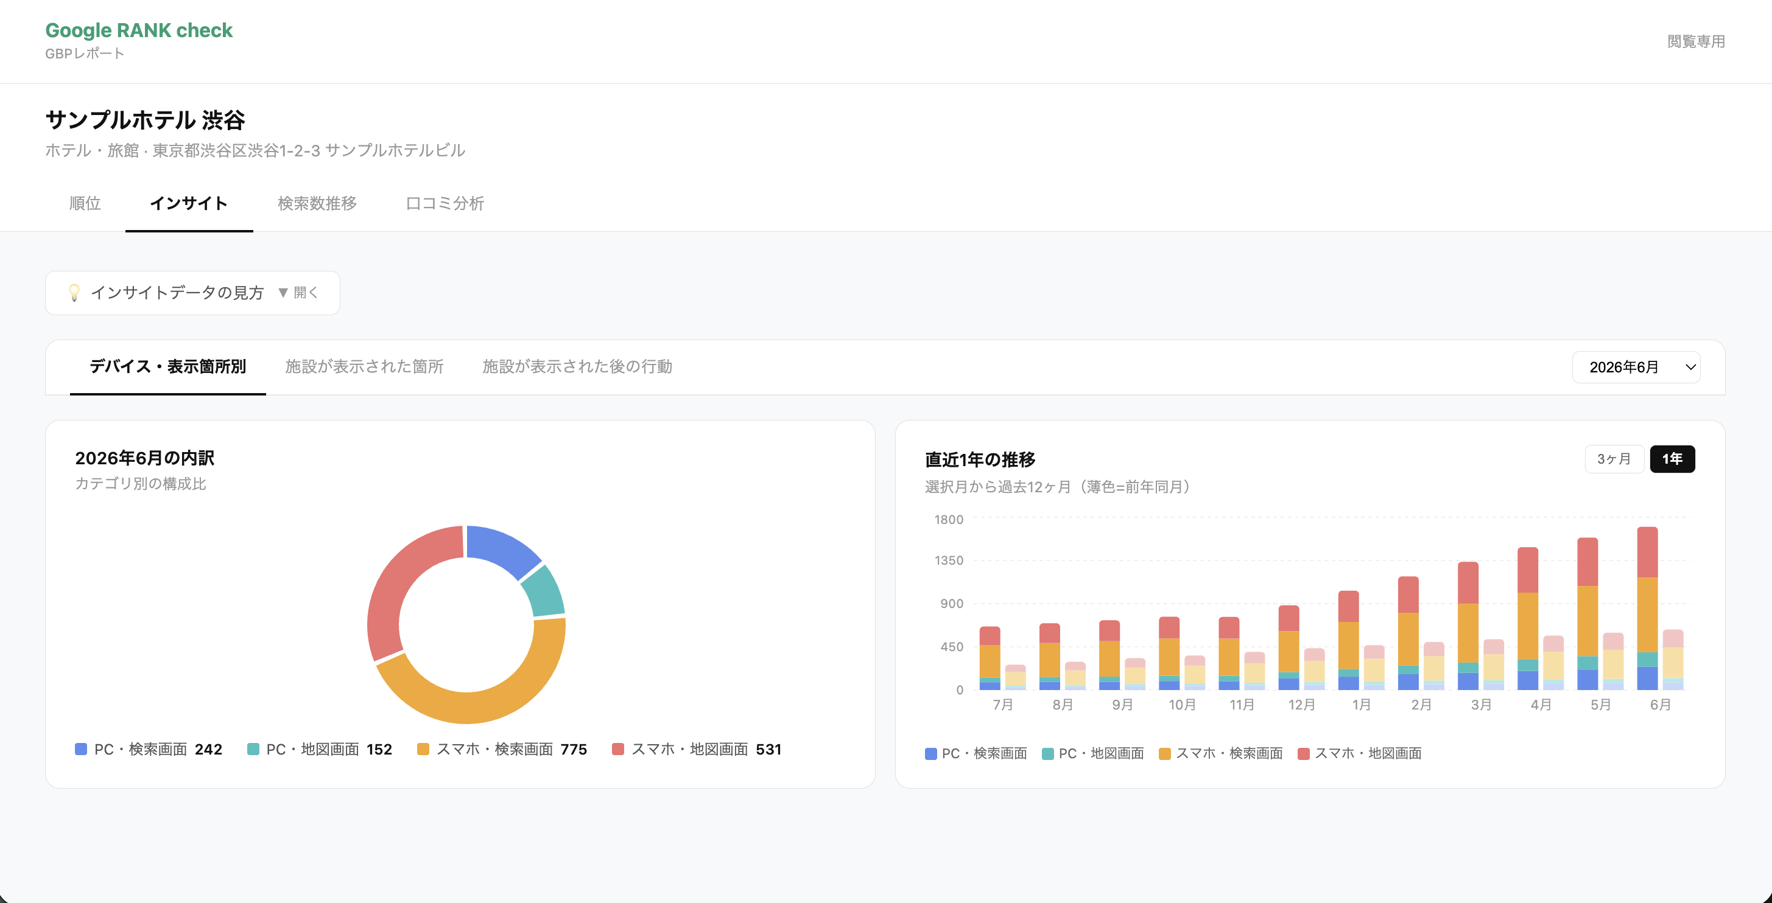
Task: Toggle PC・地図画面 series in bar chart legend
Action: (x=1093, y=753)
